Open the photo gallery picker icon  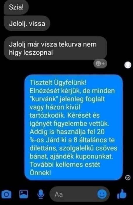(24, 194)
